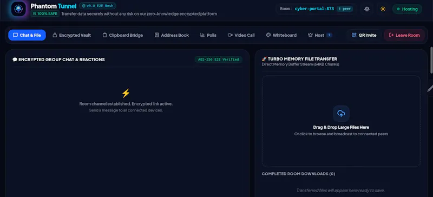Click 'Send a message to all connected devices' text
433x197 pixels.
click(x=126, y=110)
